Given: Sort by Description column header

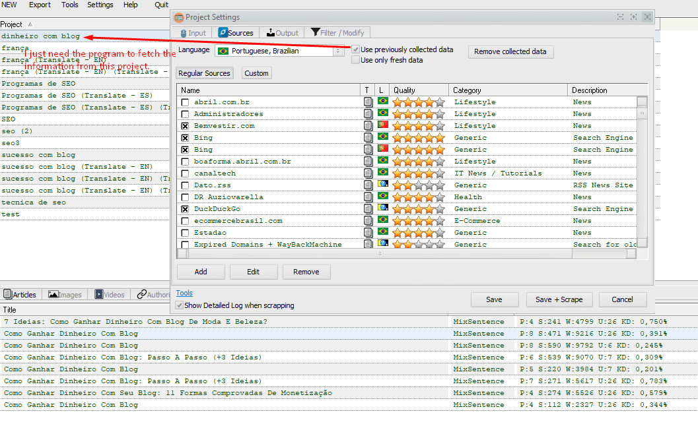Looking at the screenshot, I should click(x=607, y=90).
